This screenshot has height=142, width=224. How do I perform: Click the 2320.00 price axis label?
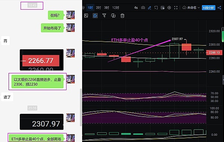coord(214,31)
